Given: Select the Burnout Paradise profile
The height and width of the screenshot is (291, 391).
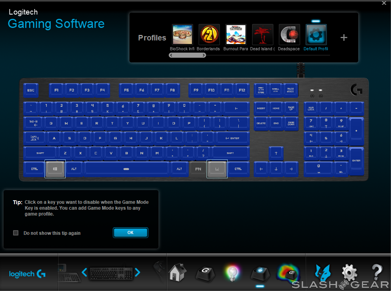Looking at the screenshot, I should [x=236, y=34].
